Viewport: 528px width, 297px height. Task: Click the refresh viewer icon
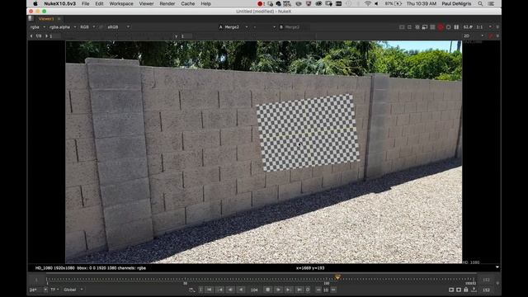448,27
